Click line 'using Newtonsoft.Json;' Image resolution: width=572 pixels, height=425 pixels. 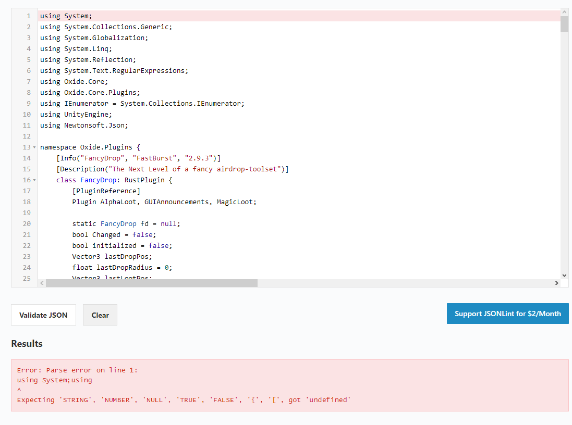pos(84,126)
